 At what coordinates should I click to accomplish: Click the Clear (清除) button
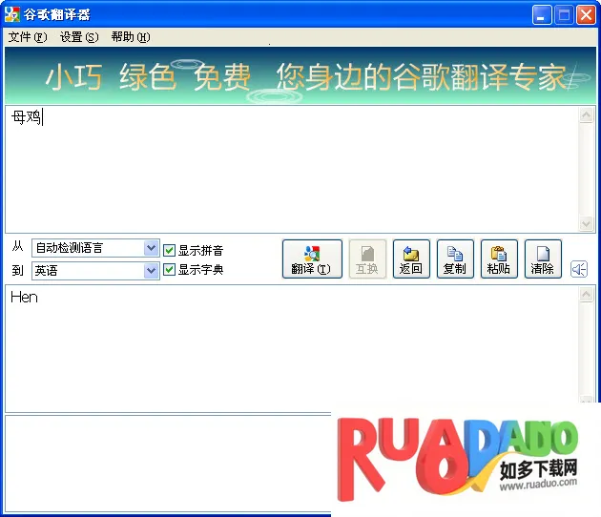[543, 259]
